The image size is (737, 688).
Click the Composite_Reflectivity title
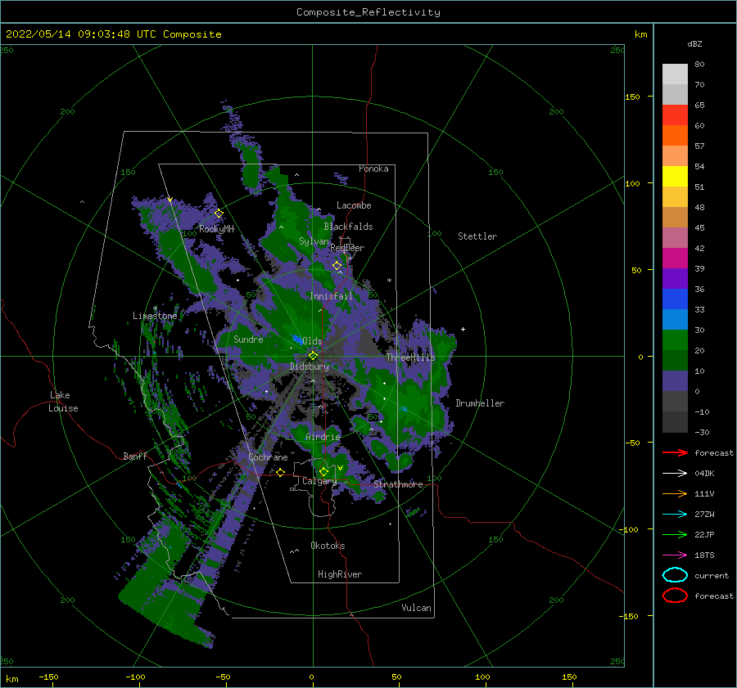pyautogui.click(x=368, y=12)
